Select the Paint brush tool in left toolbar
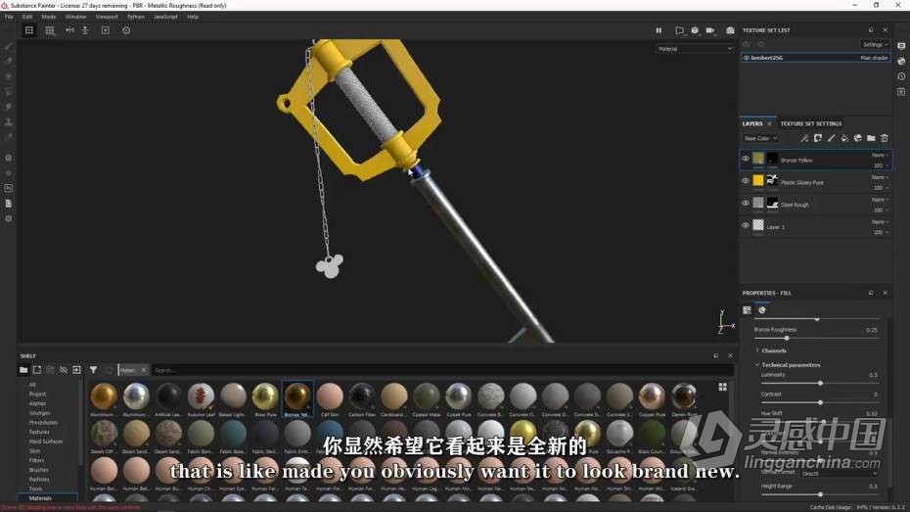The height and width of the screenshot is (512, 910). (9, 46)
